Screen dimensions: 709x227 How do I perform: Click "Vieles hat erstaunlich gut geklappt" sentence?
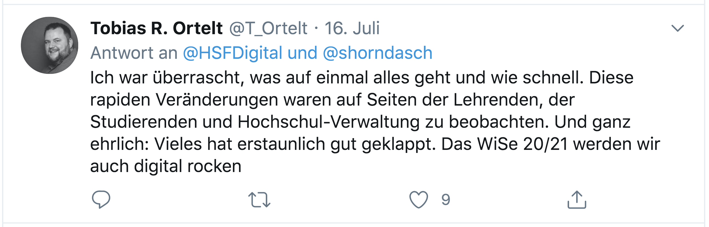294,144
